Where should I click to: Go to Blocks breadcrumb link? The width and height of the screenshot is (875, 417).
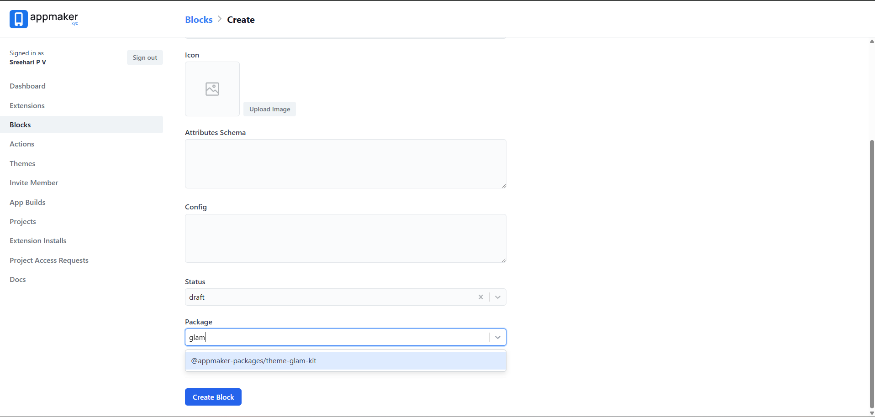coord(199,20)
